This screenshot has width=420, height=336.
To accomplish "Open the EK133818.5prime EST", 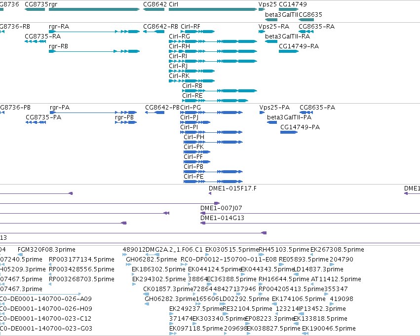I will [296, 324].
